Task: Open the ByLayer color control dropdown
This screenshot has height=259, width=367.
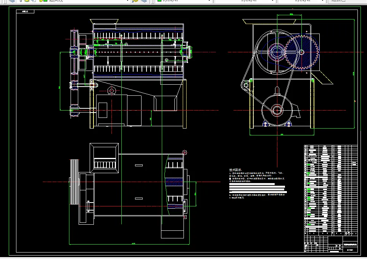Action: pos(209,1)
